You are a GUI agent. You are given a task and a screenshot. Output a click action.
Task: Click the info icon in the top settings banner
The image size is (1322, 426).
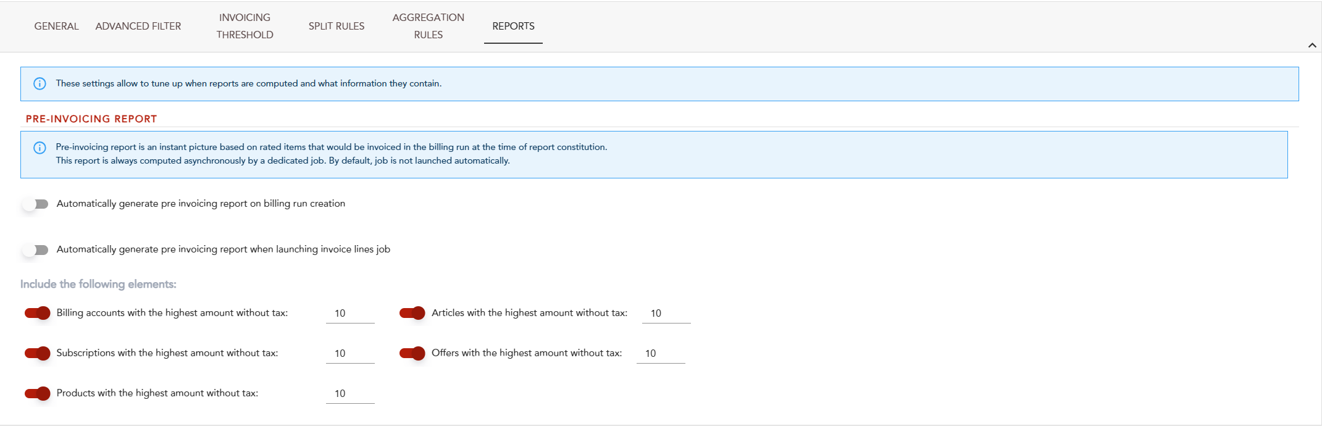(40, 84)
